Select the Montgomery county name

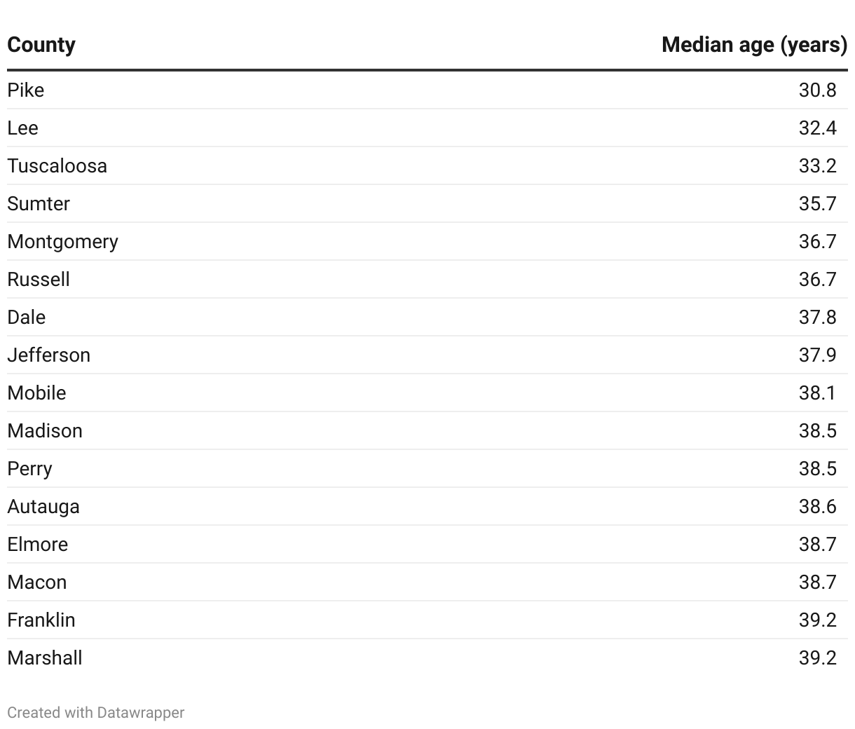coord(63,242)
